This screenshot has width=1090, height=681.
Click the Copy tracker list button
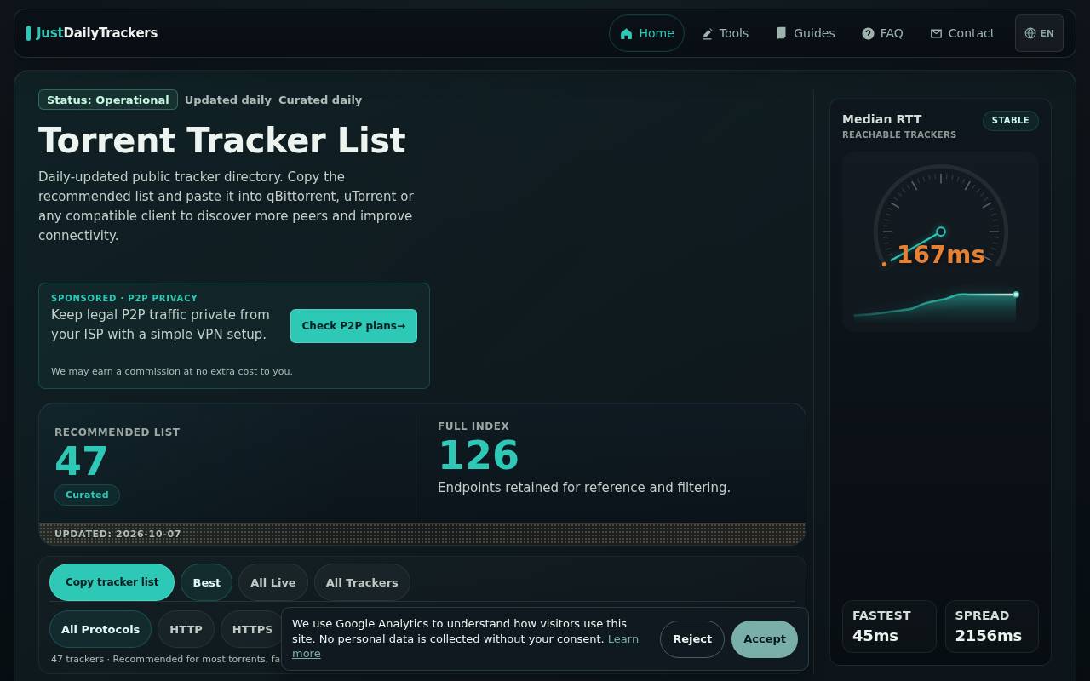pyautogui.click(x=112, y=582)
